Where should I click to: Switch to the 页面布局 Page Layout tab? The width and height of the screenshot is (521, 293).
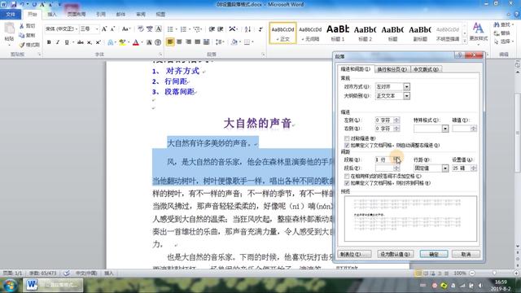click(77, 15)
